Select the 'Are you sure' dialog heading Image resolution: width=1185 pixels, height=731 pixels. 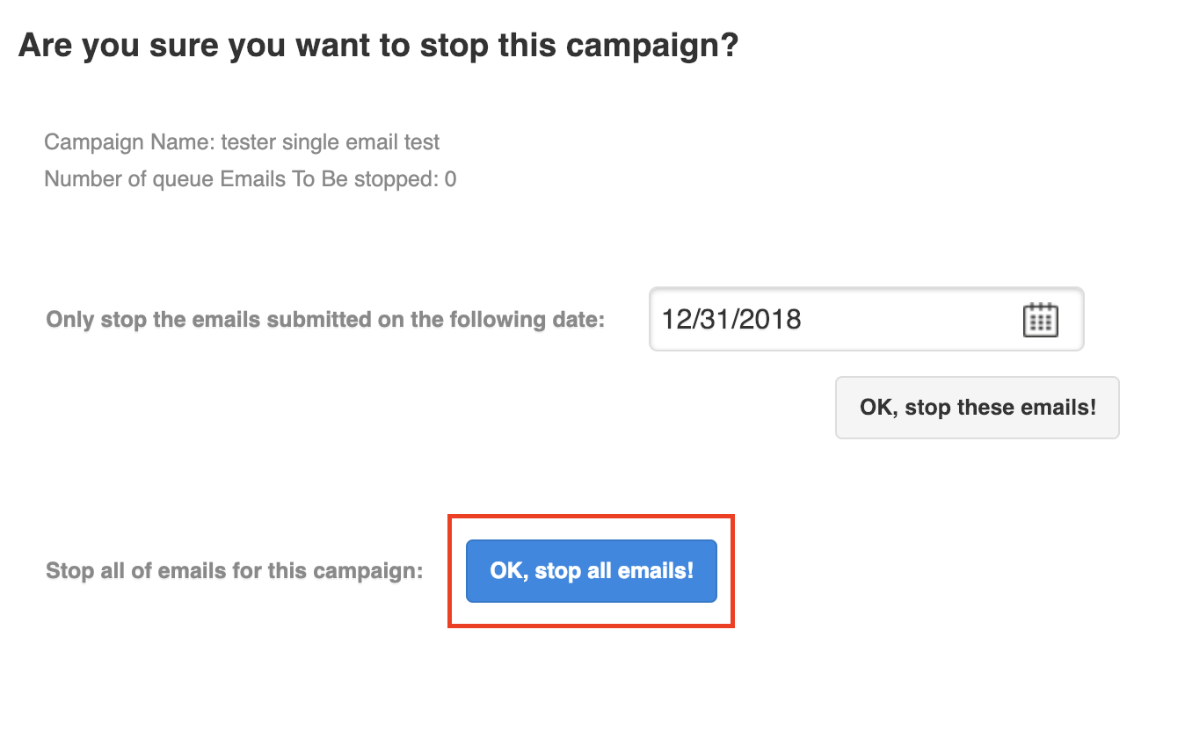378,46
